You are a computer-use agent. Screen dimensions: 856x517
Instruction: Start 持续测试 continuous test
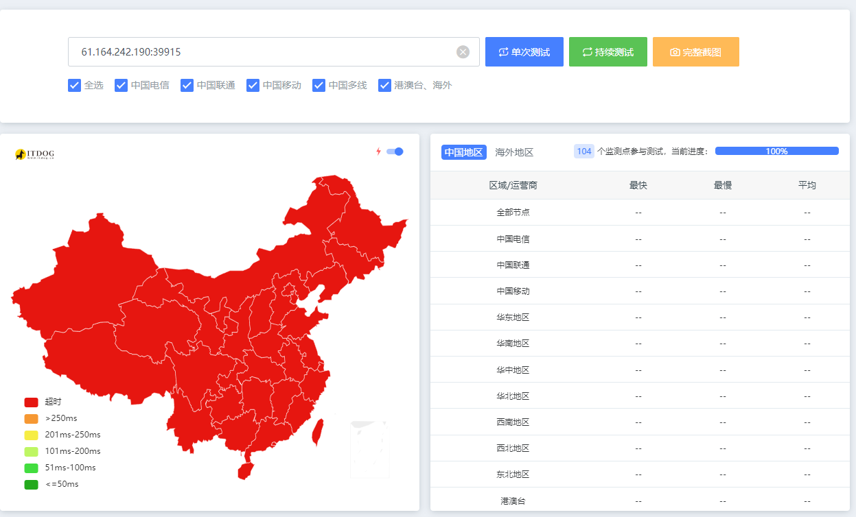pos(608,52)
